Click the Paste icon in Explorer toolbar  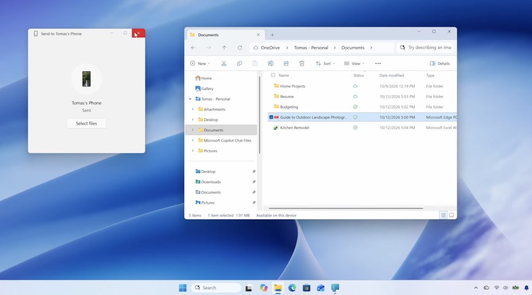255,63
